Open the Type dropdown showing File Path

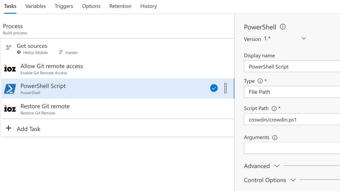292,92
